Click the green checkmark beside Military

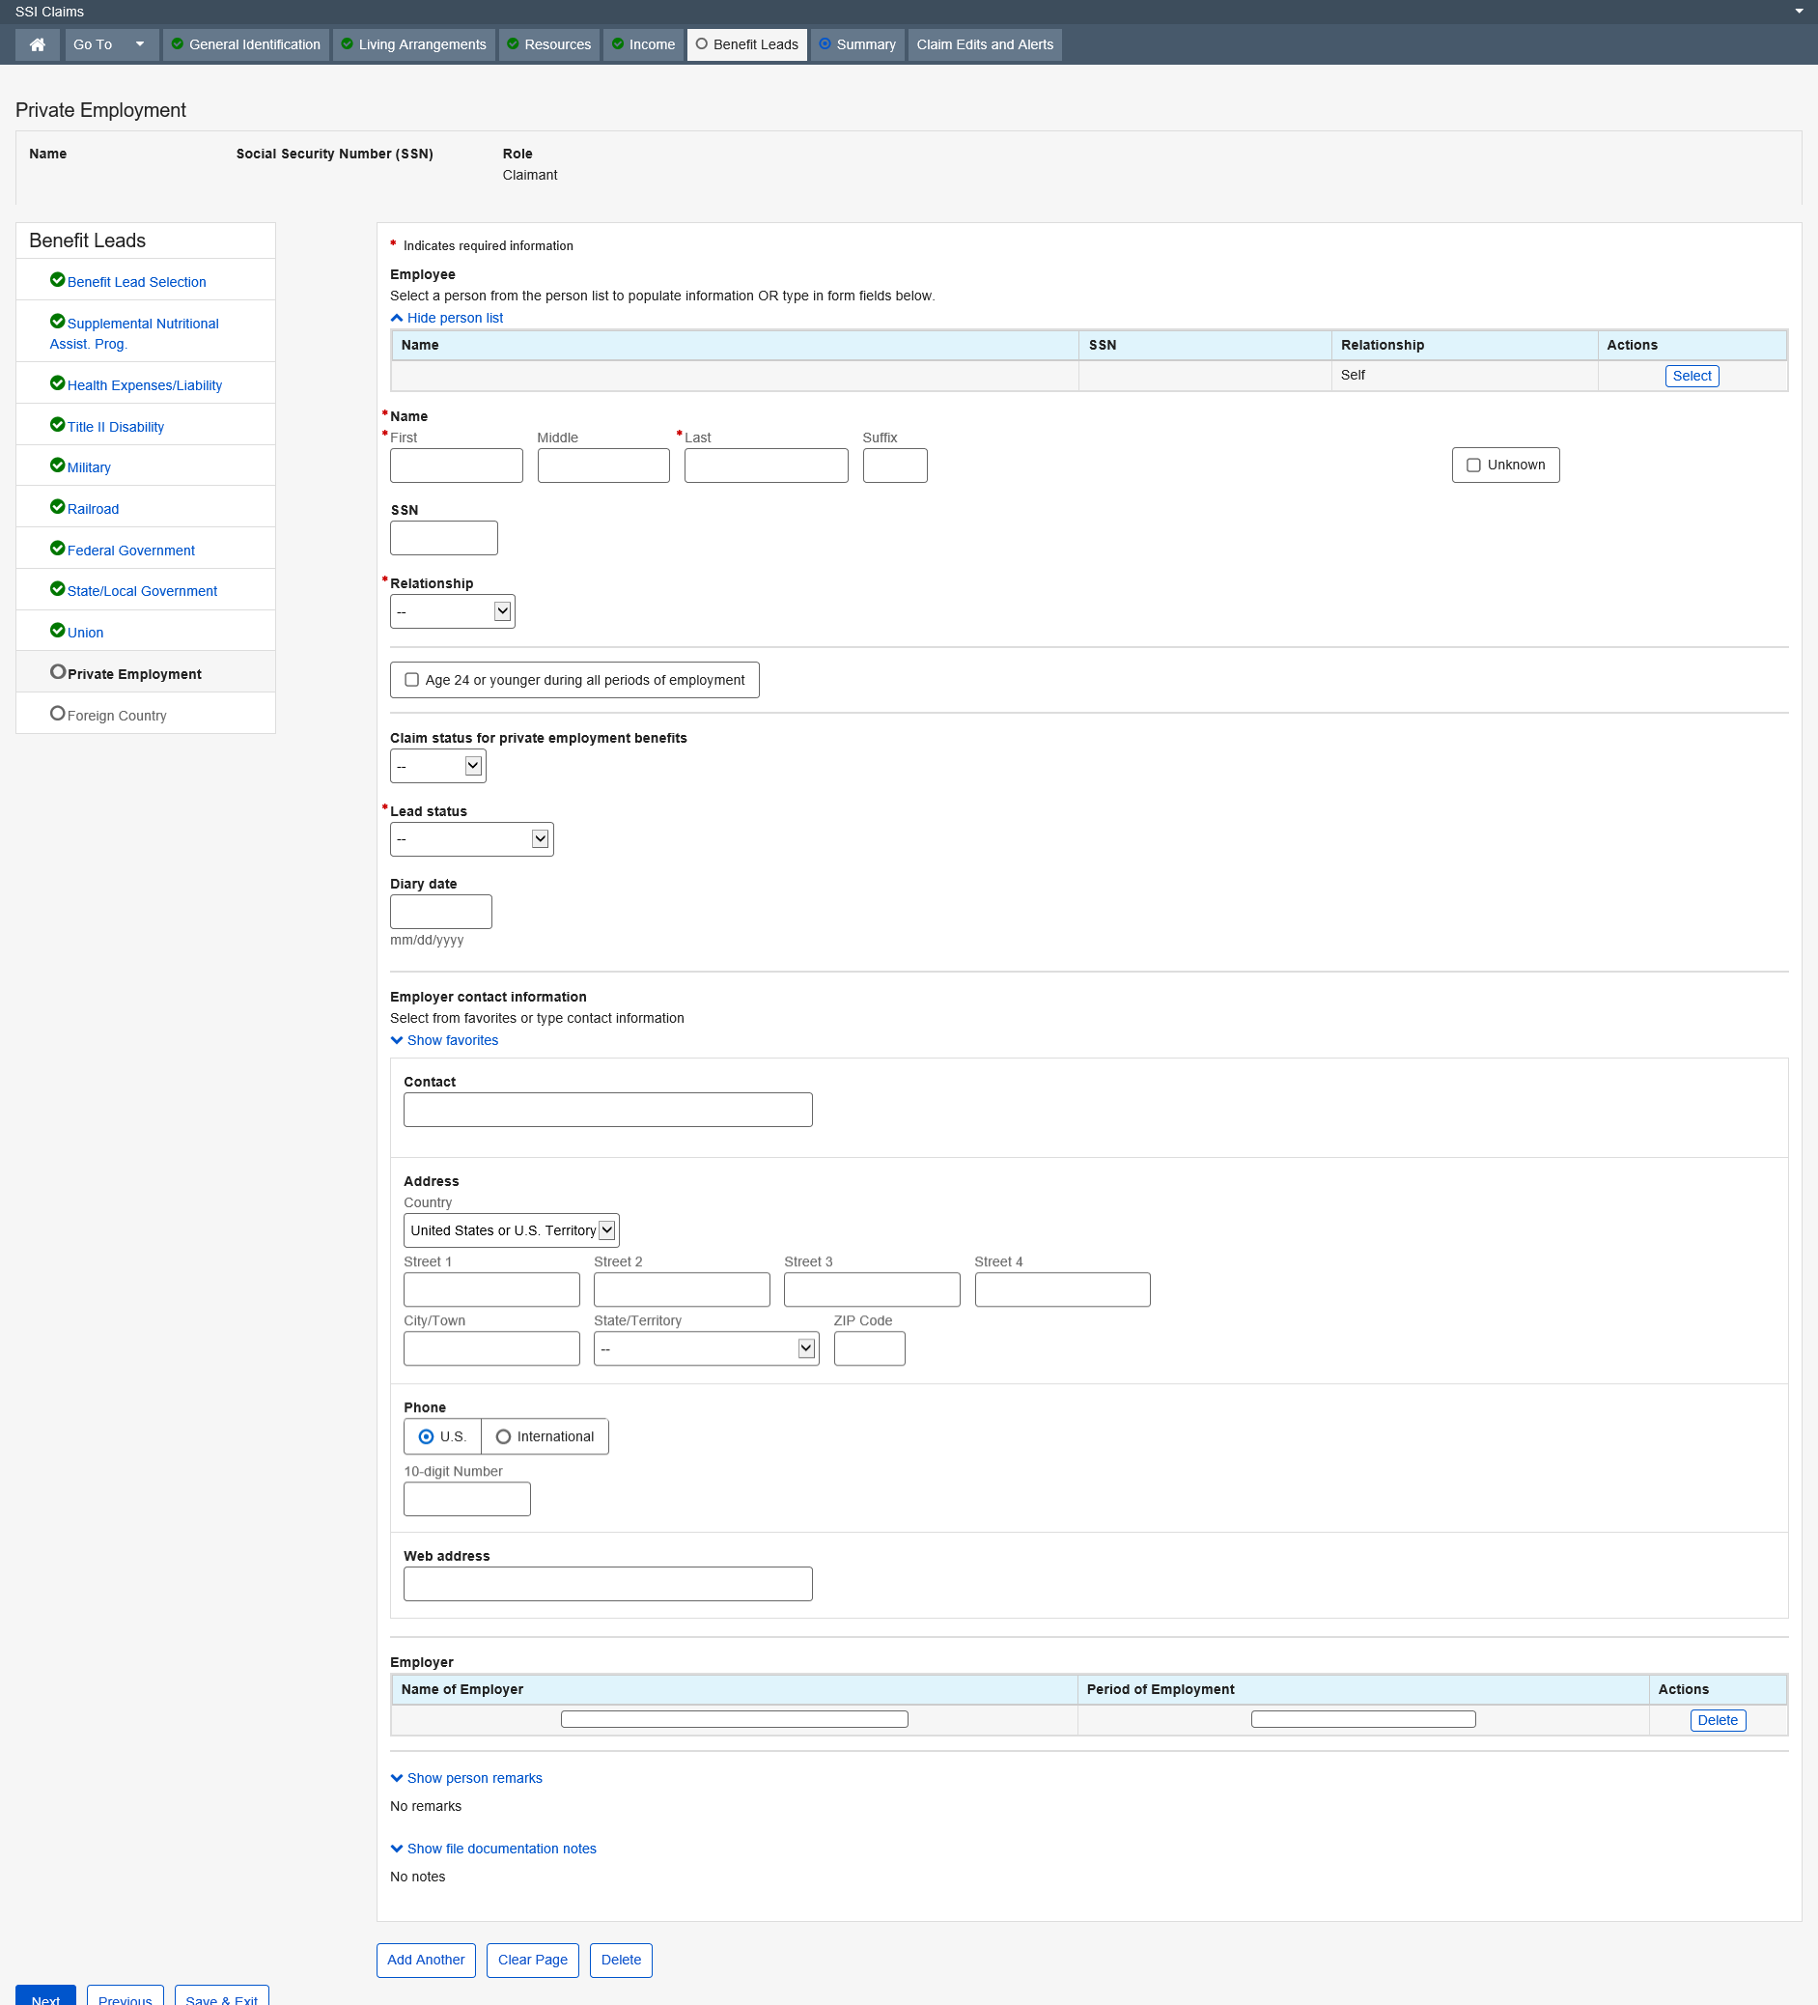point(58,466)
